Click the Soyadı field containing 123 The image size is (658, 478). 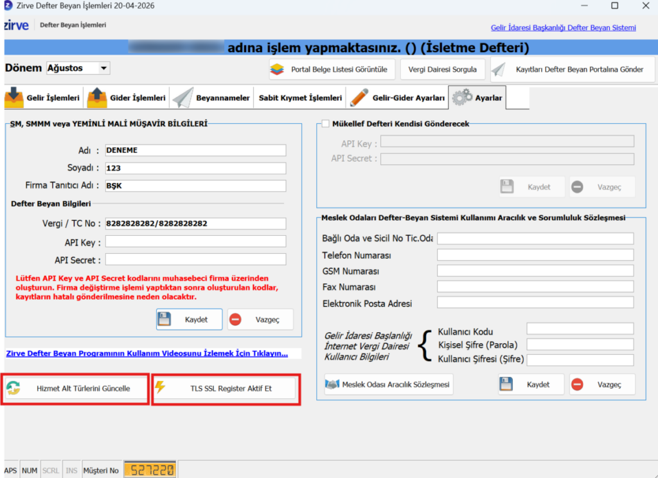click(x=195, y=168)
